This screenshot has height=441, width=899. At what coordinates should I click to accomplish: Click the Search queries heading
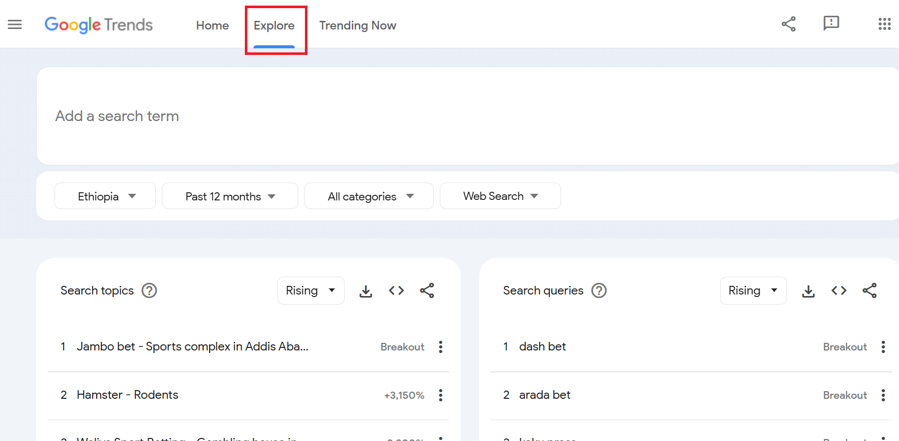[543, 290]
